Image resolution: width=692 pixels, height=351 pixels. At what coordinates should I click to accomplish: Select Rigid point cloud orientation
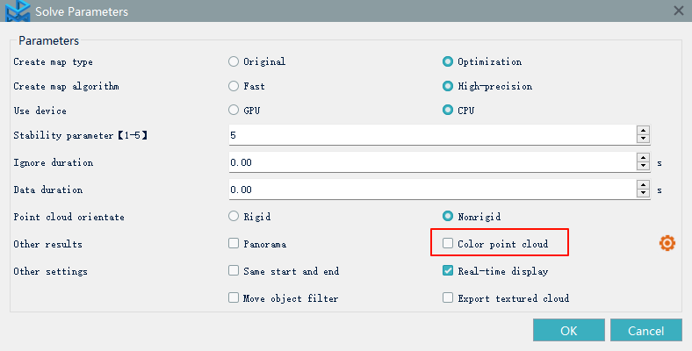[234, 217]
